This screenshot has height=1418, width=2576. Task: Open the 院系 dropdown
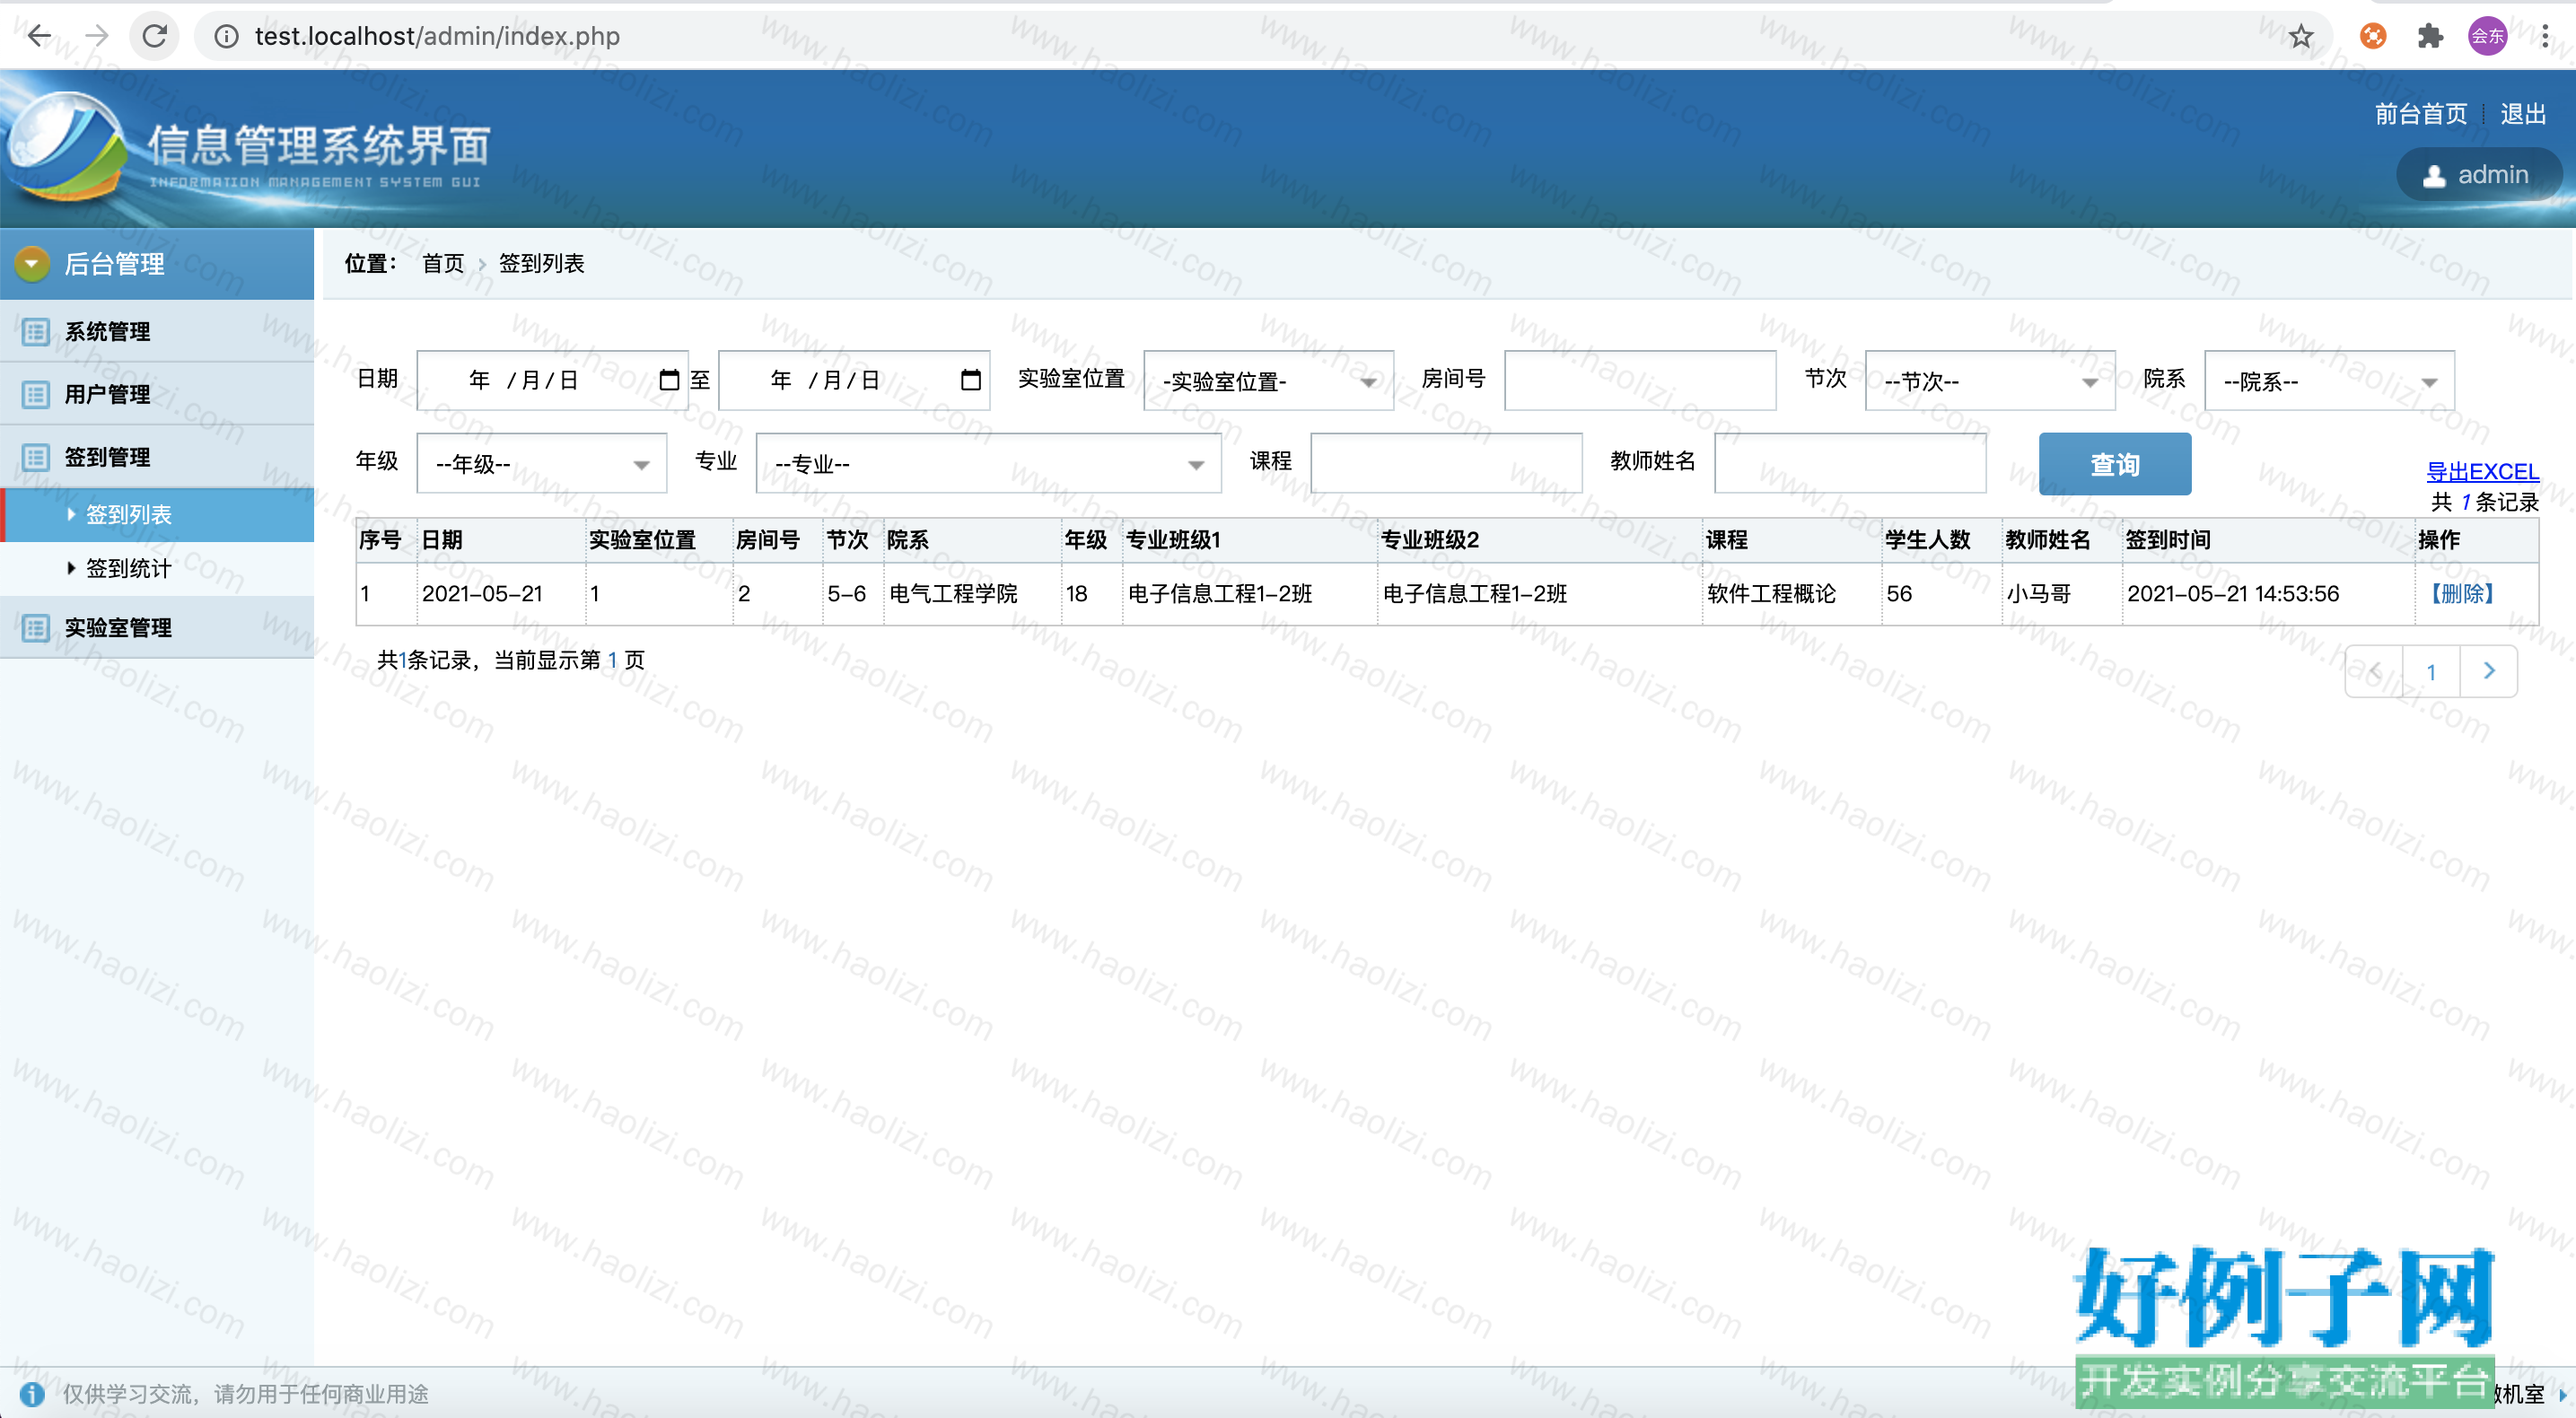[x=2329, y=380]
